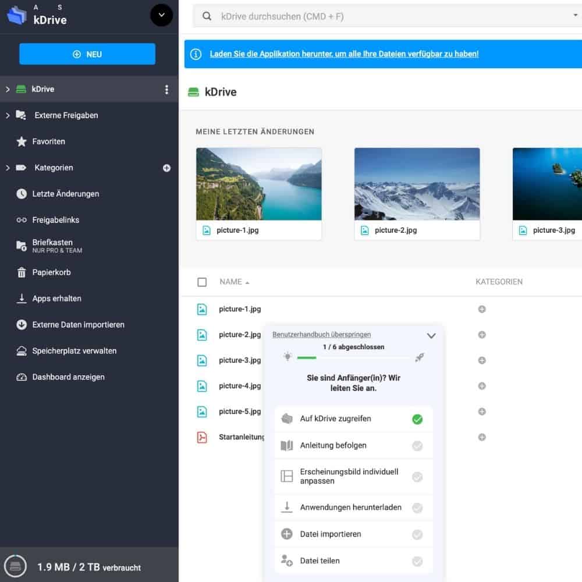Add category to picture-1.jpg row
The image size is (582, 582).
click(x=482, y=309)
